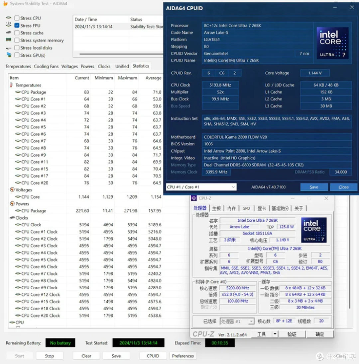Click the CPU-Z 工具 button
The width and height of the screenshot is (359, 364).
262,334
